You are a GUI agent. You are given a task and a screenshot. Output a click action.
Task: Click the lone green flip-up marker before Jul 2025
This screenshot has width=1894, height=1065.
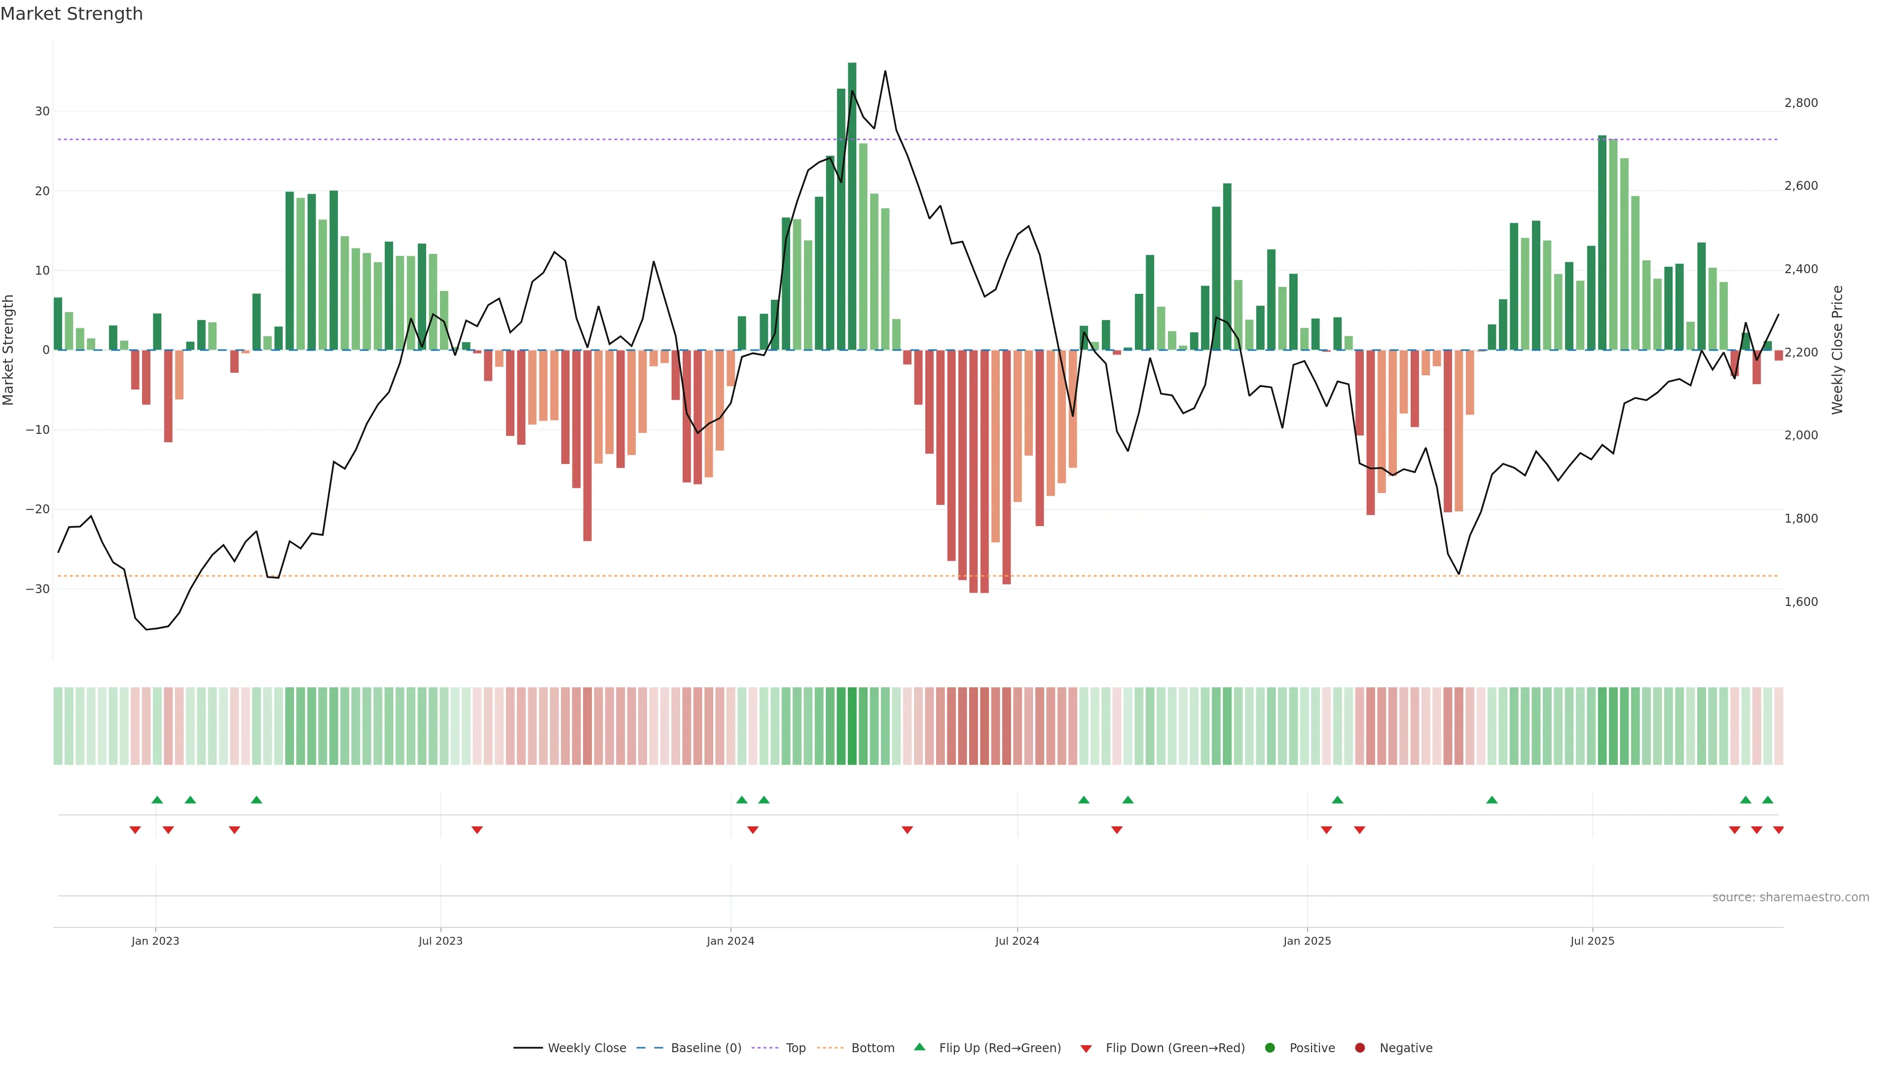point(1492,800)
